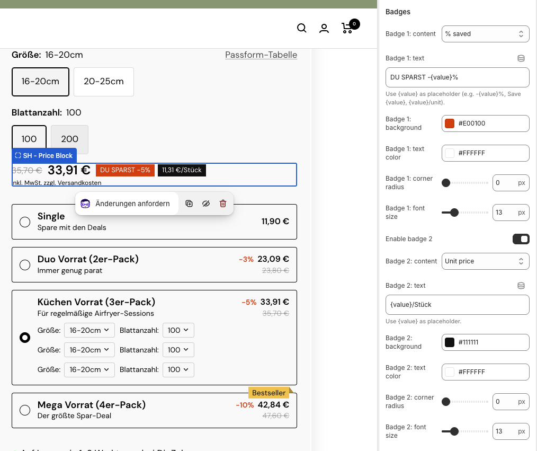
Task: Click Badge 2 corner radius px field
Action: 511,402
